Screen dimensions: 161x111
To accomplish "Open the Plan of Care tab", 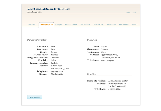I will click(x=98, y=24).
